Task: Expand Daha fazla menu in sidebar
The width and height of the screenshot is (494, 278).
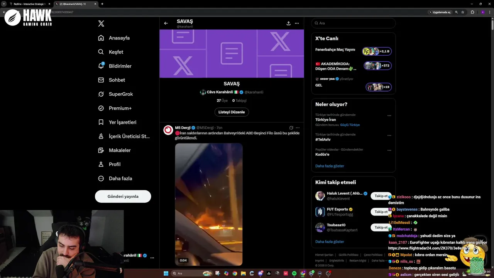Action: (x=115, y=178)
